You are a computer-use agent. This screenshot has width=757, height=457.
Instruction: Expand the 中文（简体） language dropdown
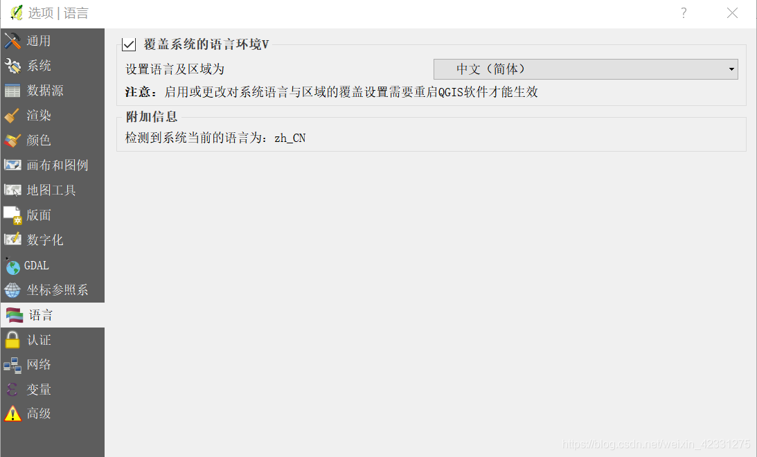(x=586, y=69)
